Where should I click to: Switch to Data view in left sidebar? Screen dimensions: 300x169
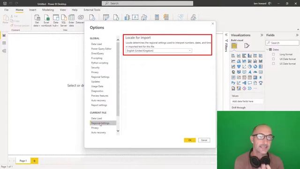coord(4,43)
